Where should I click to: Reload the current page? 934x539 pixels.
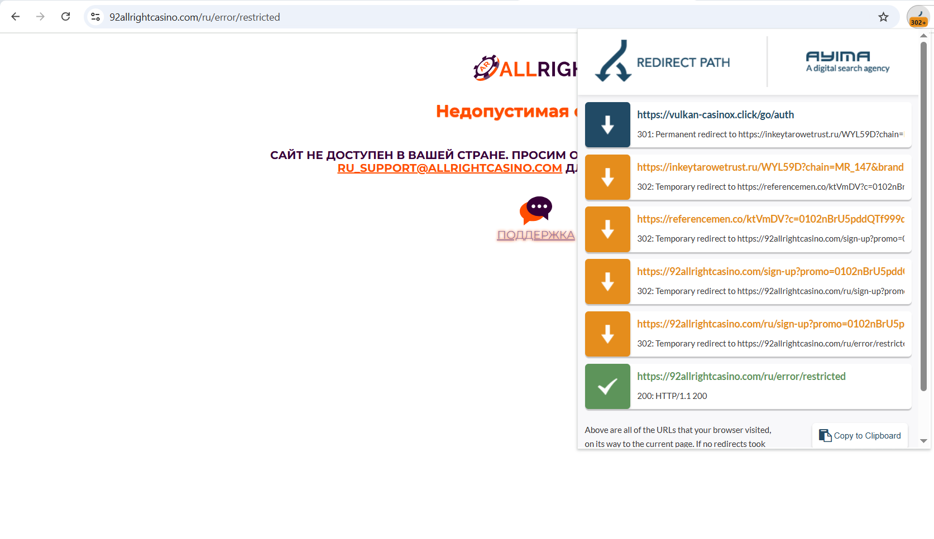point(65,17)
